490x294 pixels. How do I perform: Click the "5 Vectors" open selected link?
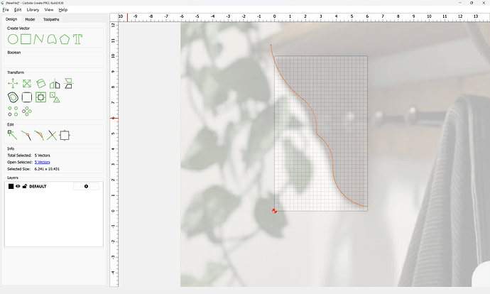(43, 162)
